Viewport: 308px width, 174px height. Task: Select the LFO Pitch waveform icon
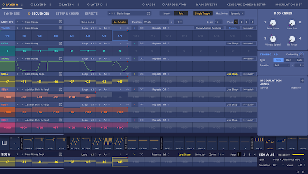click(x=108, y=143)
